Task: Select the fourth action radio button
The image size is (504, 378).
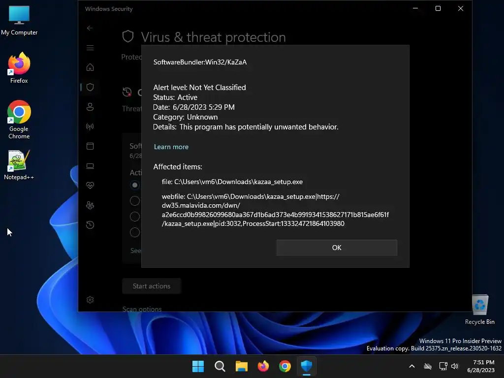Action: click(x=135, y=232)
